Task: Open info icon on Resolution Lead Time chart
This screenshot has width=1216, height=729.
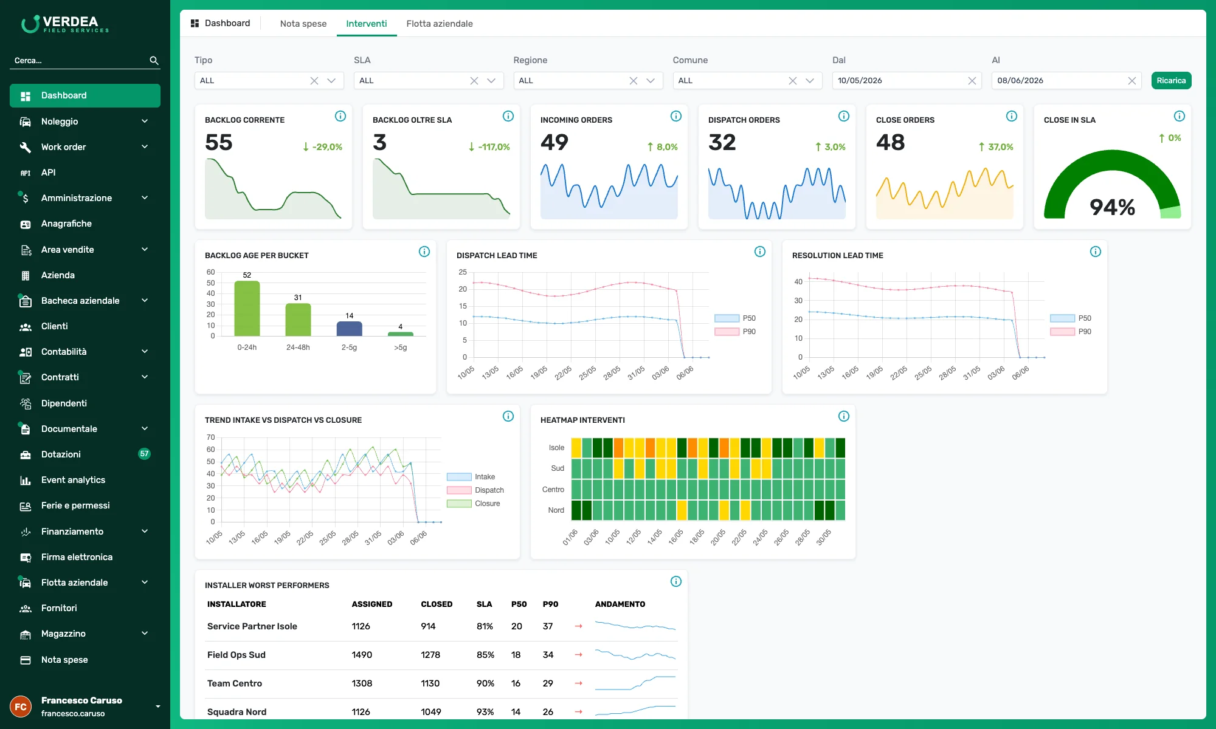Action: (1096, 252)
